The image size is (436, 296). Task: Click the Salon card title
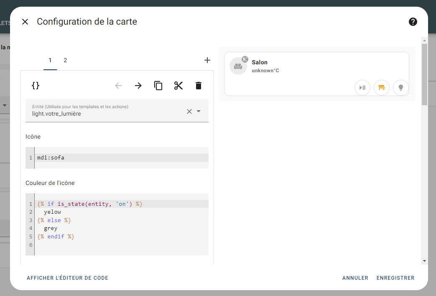[x=260, y=62]
